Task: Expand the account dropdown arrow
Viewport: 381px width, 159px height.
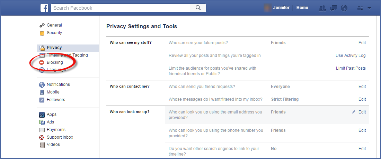Action: (x=369, y=8)
